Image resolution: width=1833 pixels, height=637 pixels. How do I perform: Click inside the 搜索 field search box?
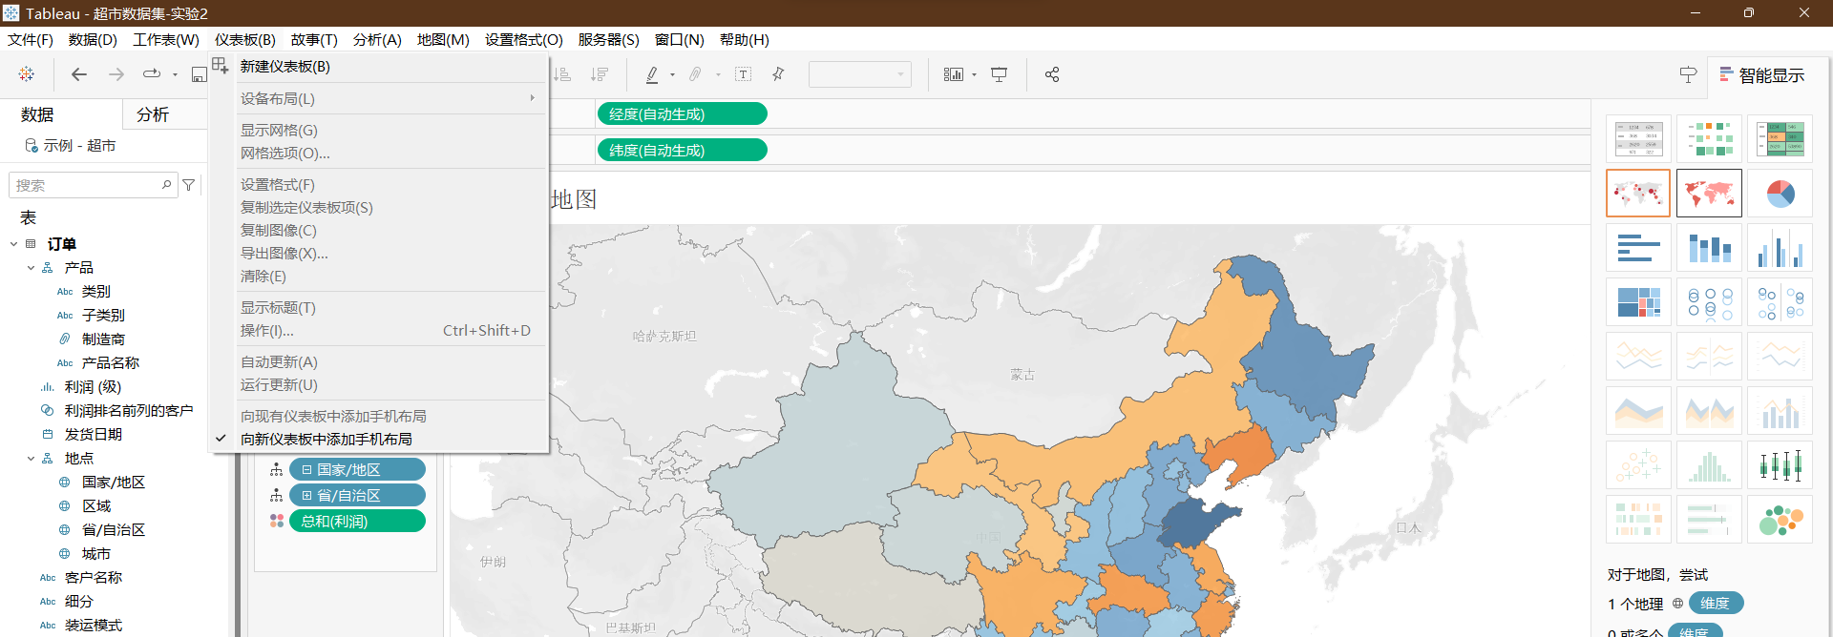[92, 185]
